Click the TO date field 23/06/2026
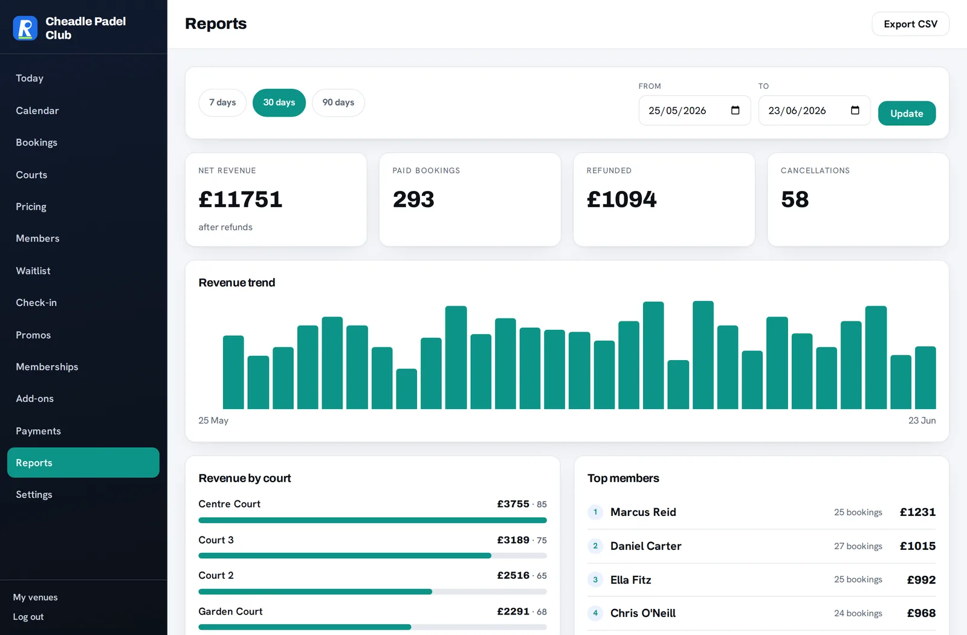967x635 pixels. pyautogui.click(x=814, y=111)
